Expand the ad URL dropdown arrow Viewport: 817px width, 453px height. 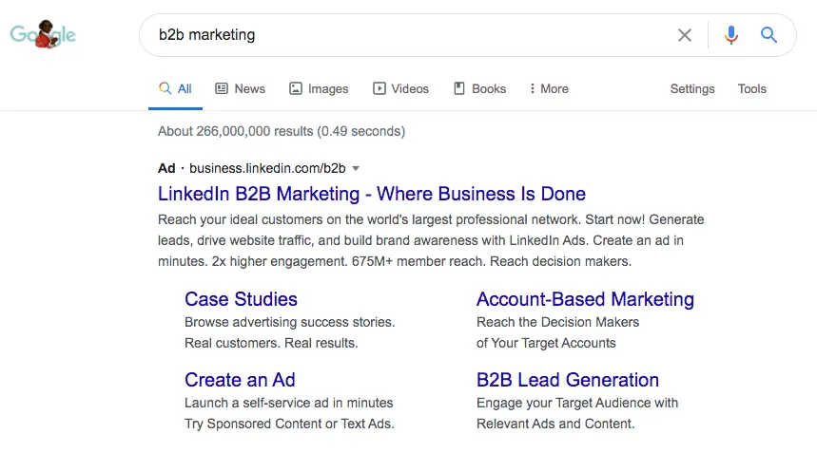(356, 168)
